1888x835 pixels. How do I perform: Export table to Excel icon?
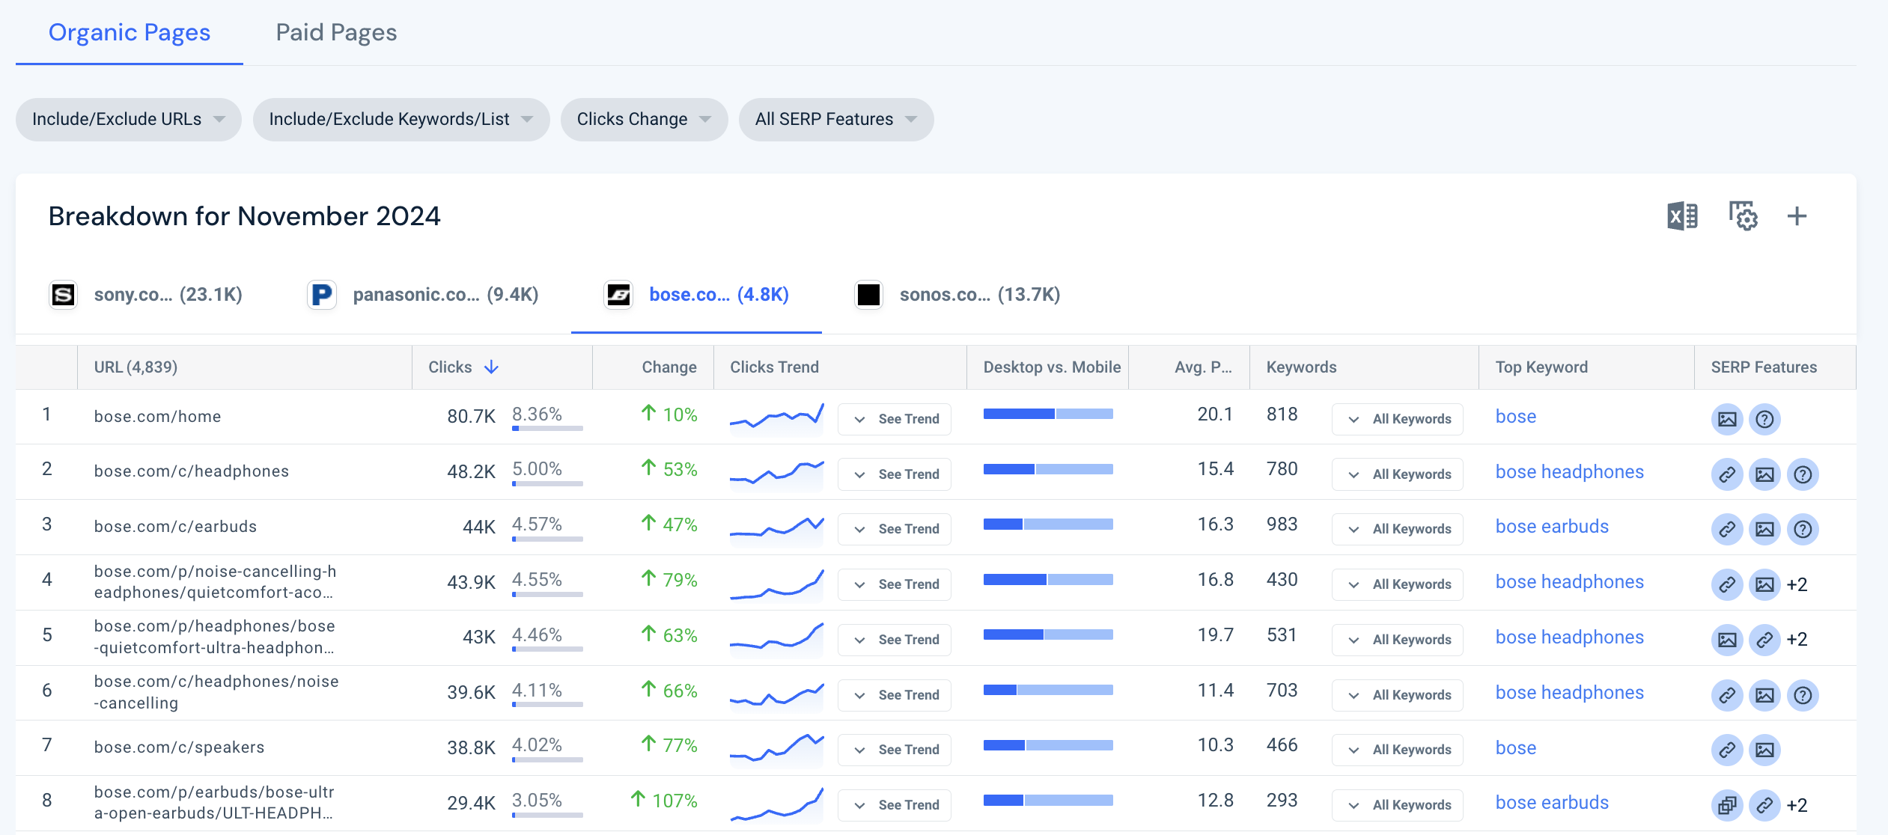1682,216
